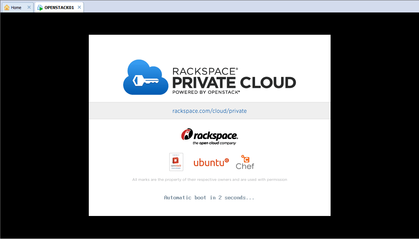
Task: Click the OpenStack badge logo
Action: pyautogui.click(x=176, y=162)
